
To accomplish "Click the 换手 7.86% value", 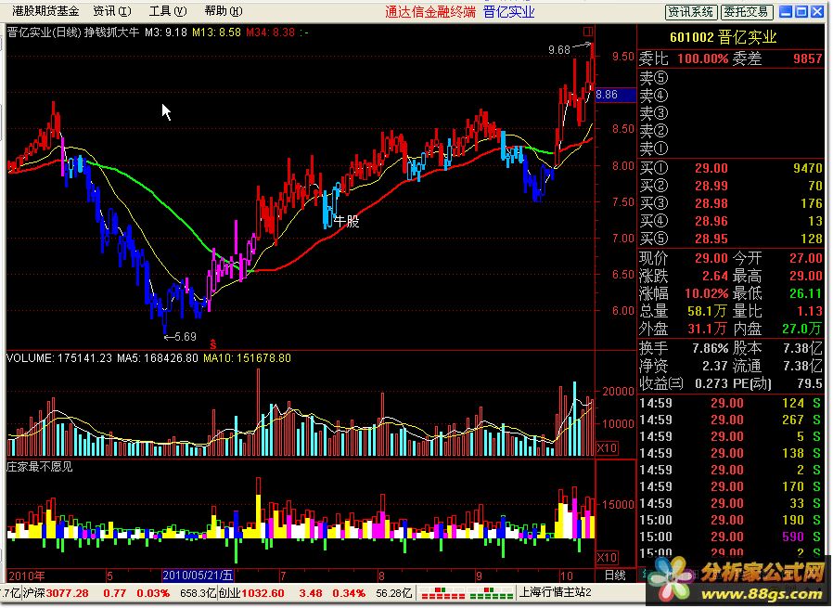I will [x=711, y=349].
